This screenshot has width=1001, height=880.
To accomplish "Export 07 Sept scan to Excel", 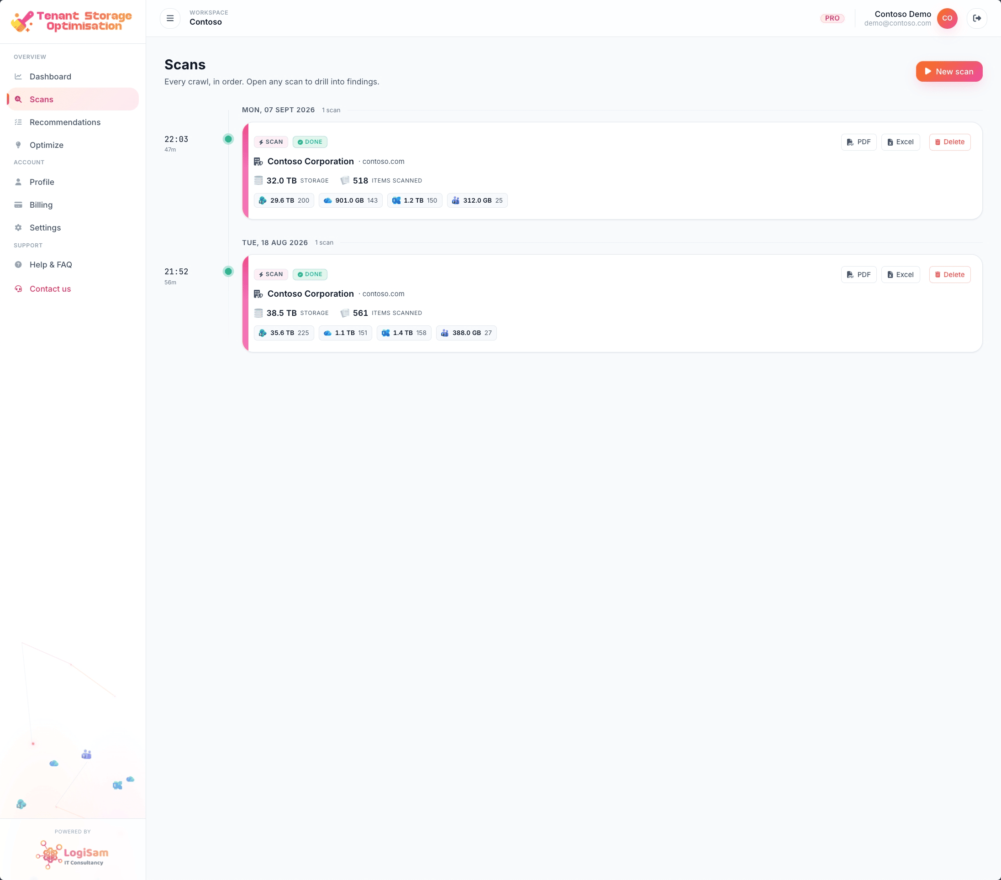I will click(900, 142).
